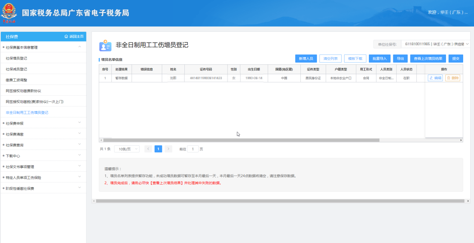Viewport: 474px width, 243px height.
Task: Go to previous page using left arrow
Action: coord(148,149)
